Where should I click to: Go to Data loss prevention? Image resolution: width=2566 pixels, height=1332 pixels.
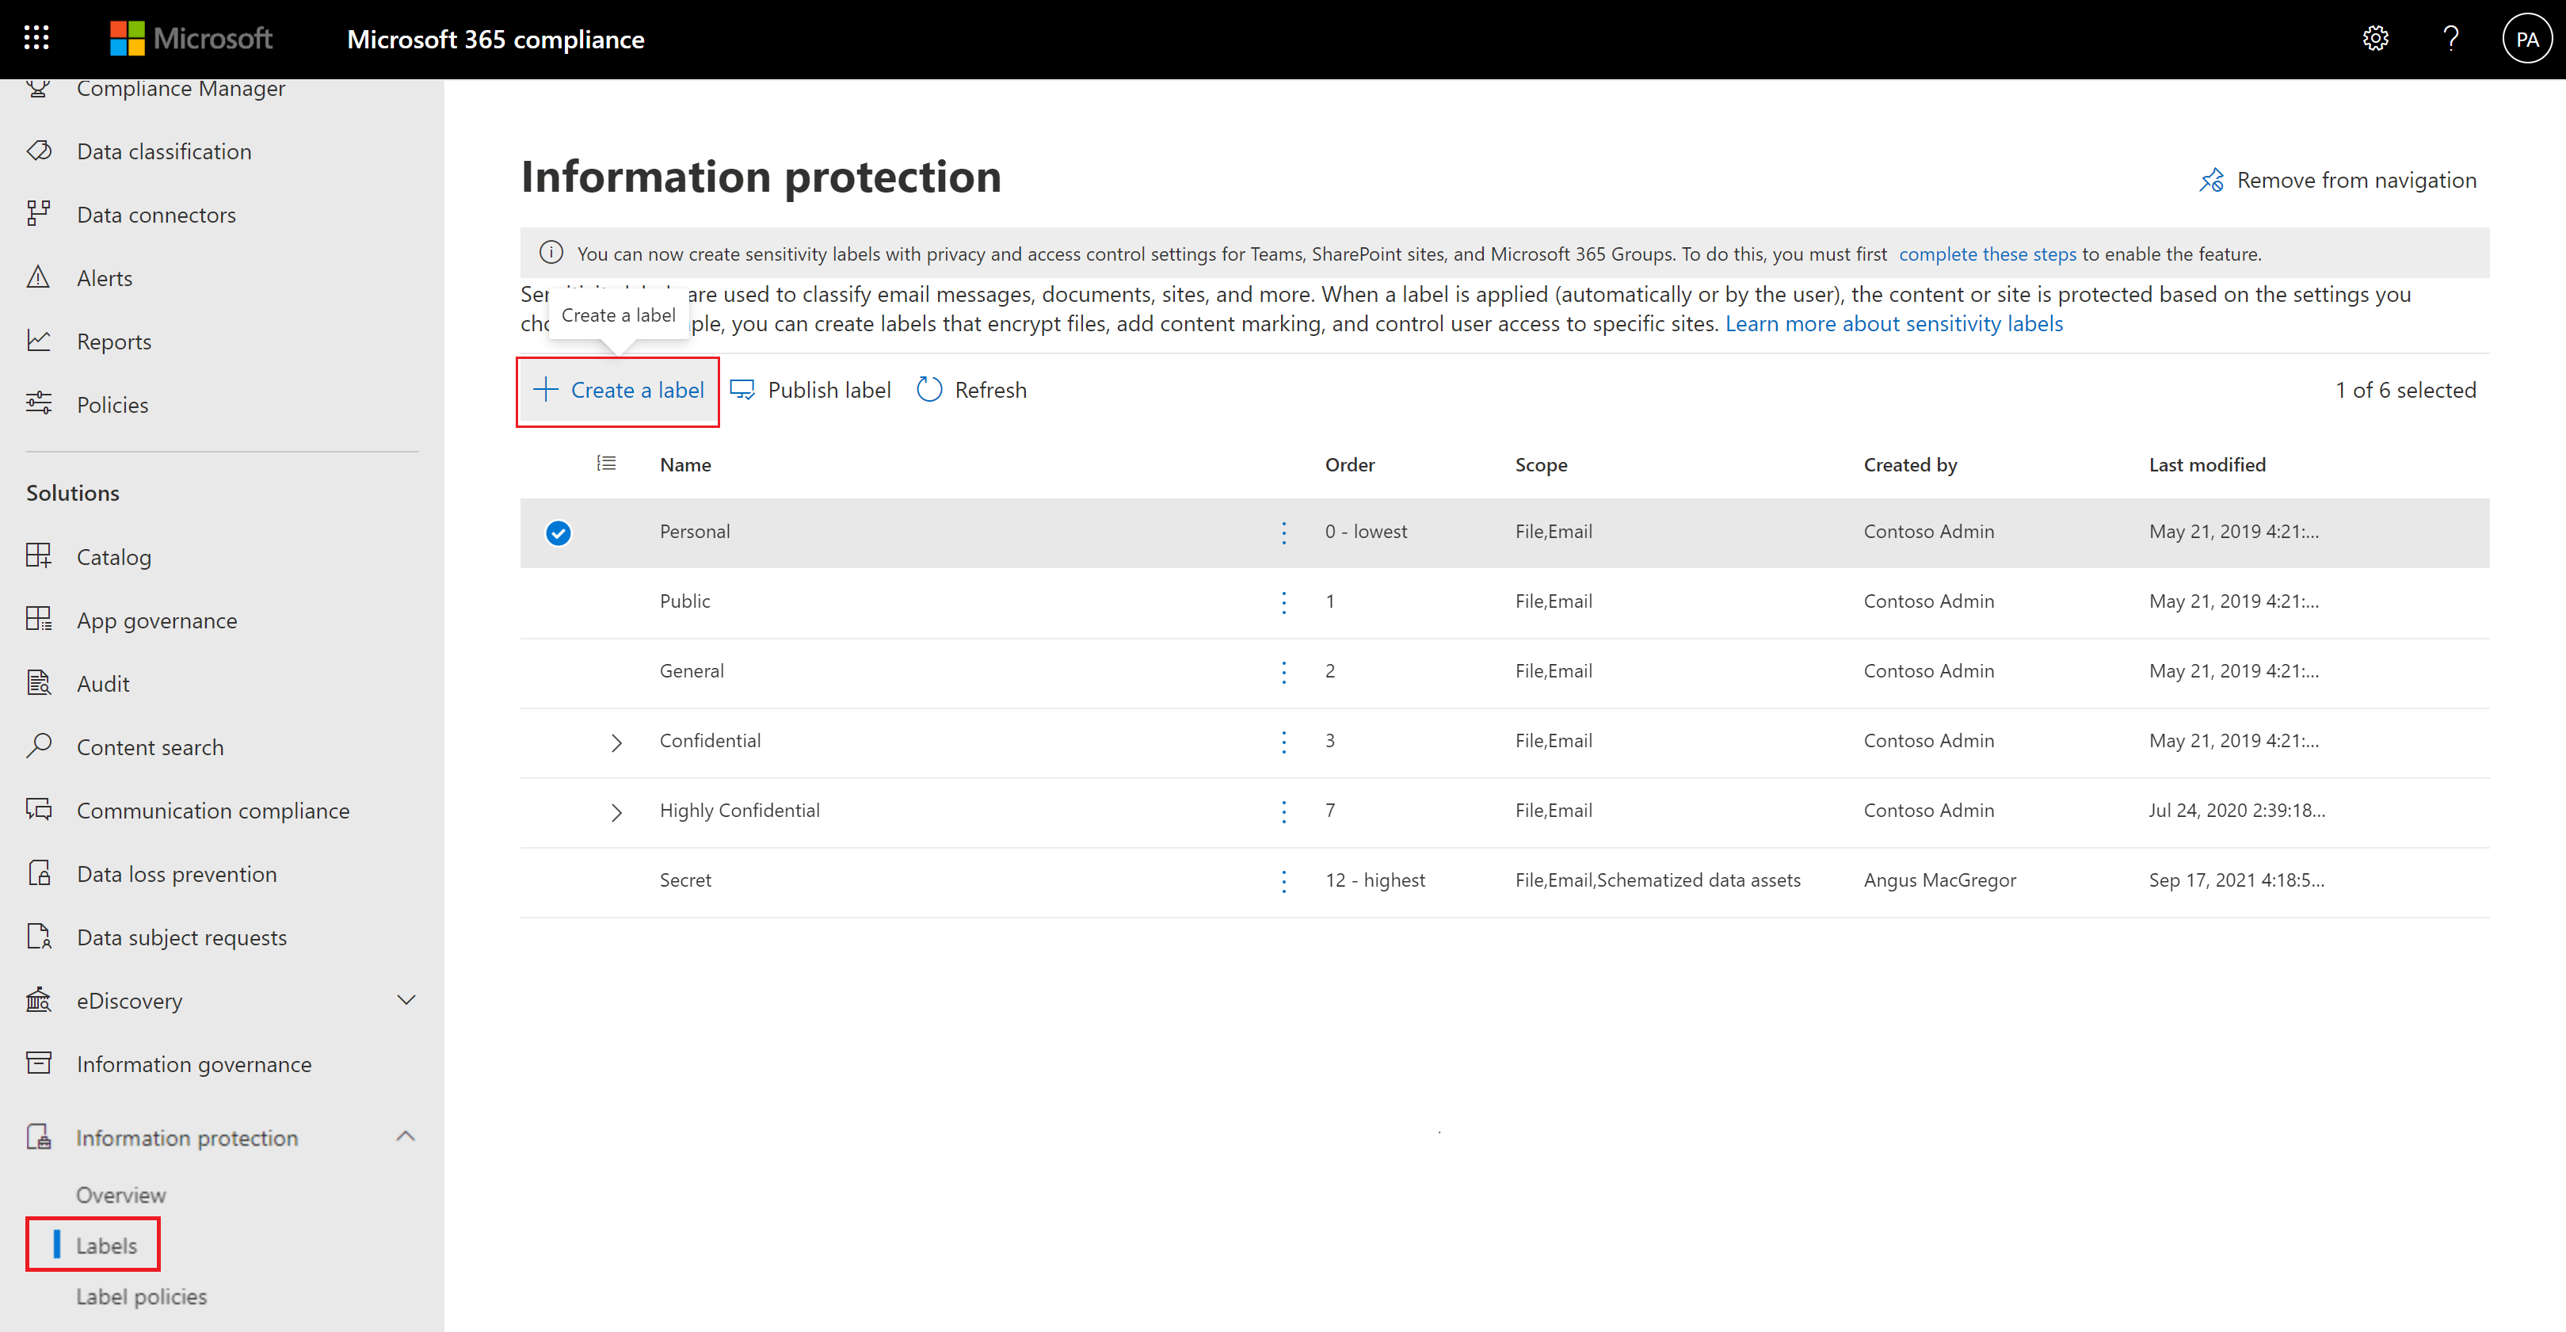point(177,874)
